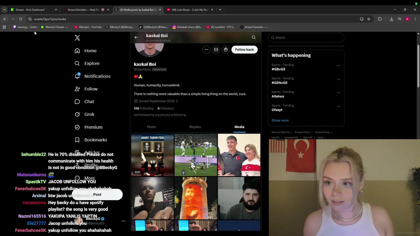Open BBeckyG account switcher ellipsis

coord(124,221)
